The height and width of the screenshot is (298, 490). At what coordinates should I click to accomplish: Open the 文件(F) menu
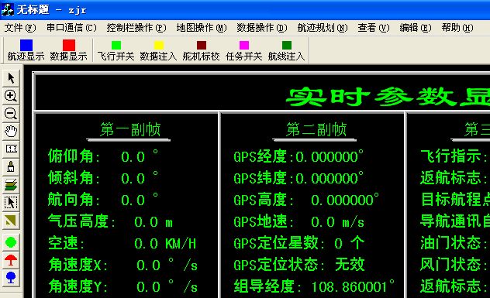[20, 28]
